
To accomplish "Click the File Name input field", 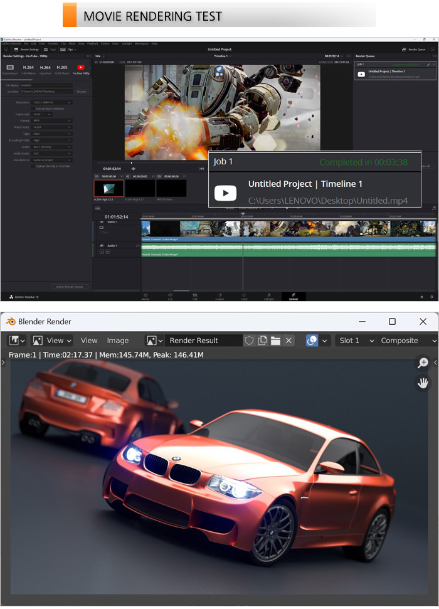I will point(46,85).
